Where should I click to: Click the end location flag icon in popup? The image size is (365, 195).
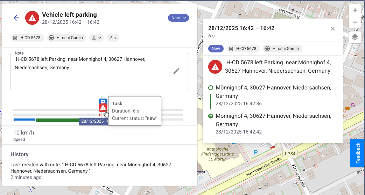211,116
